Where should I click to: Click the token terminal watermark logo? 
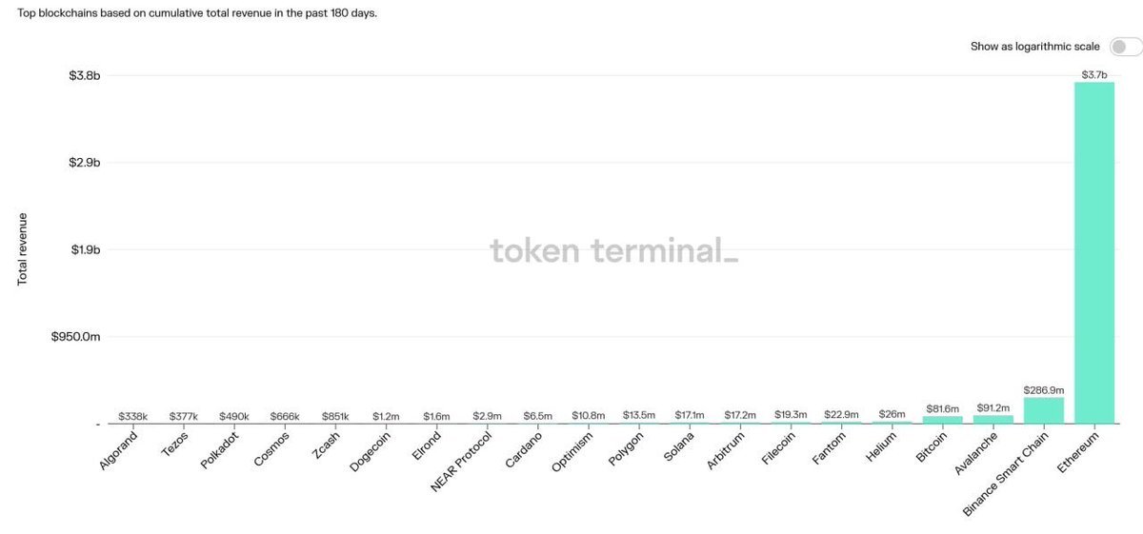pyautogui.click(x=613, y=251)
